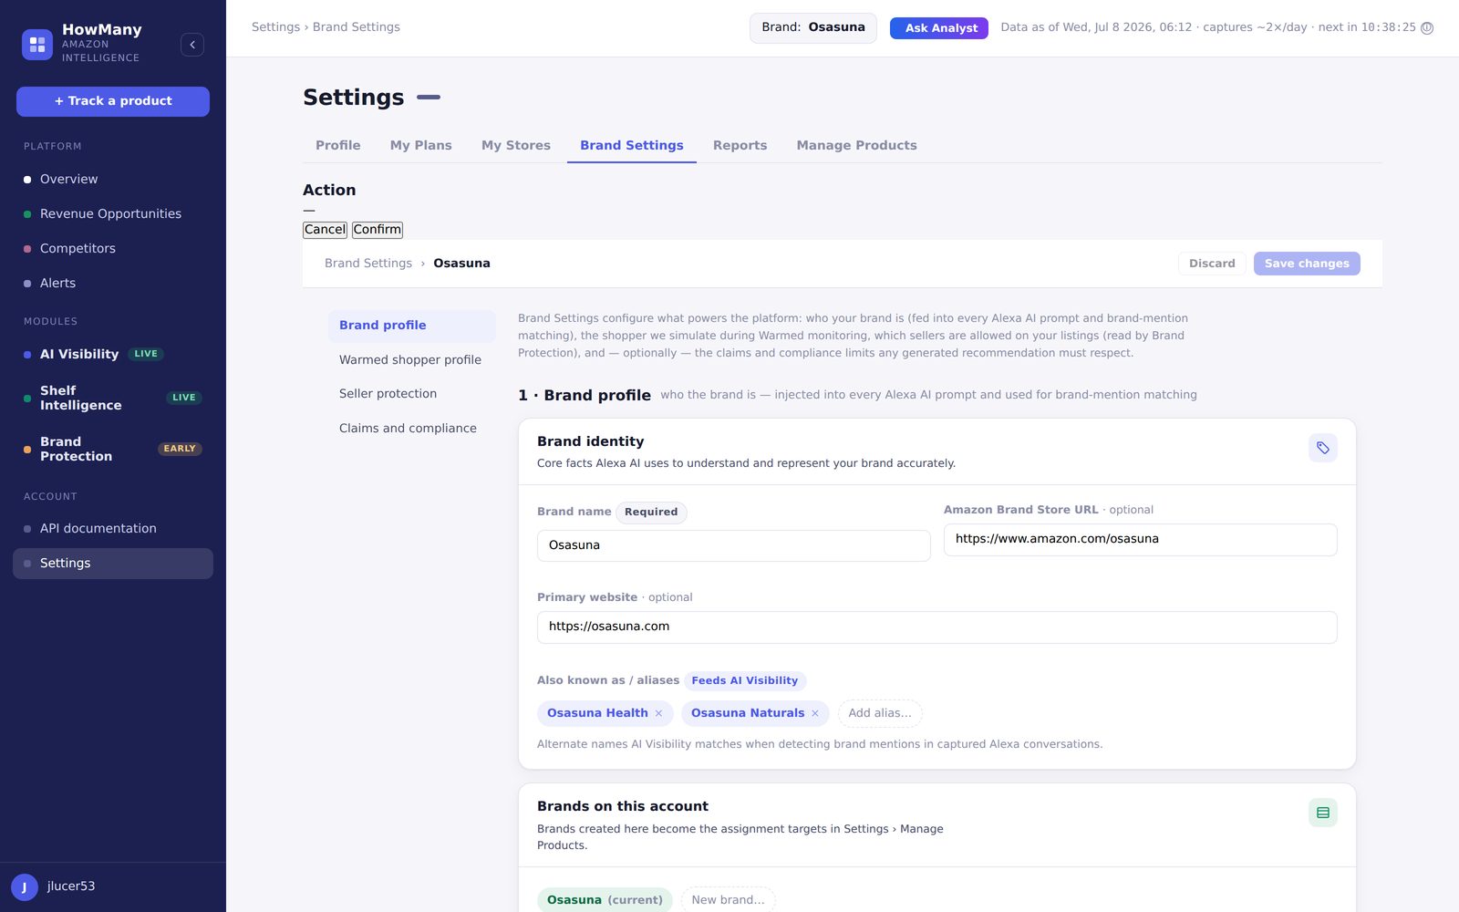Click the HowMany logo icon

tap(37, 44)
